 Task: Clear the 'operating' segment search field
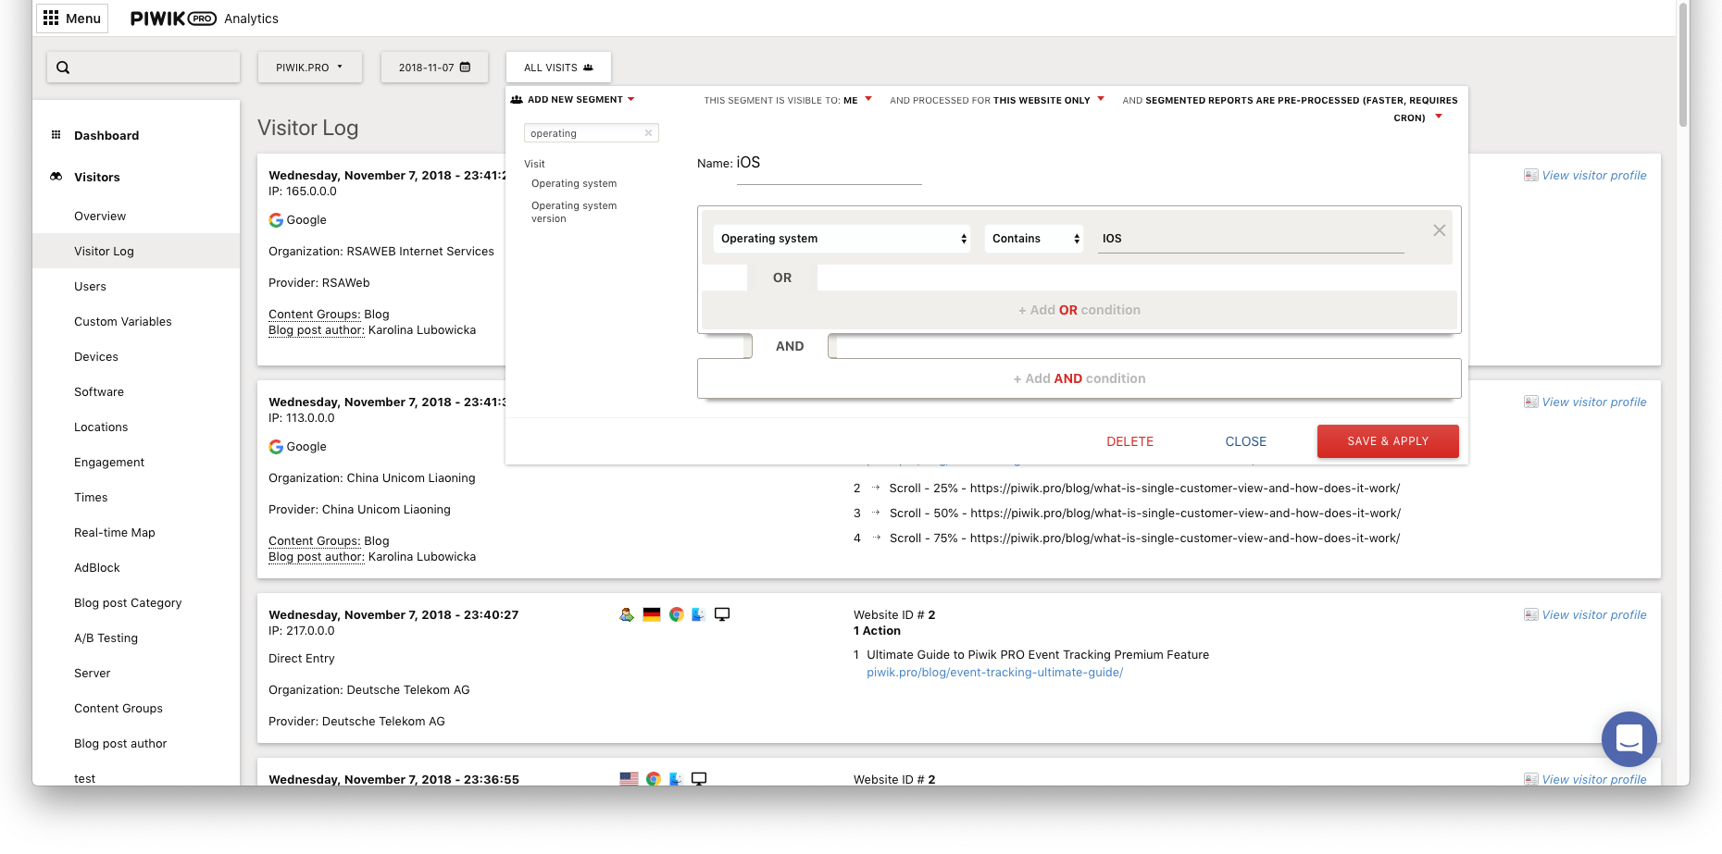648,133
